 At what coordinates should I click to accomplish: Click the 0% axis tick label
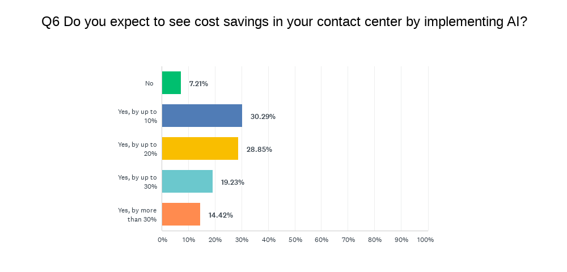click(x=162, y=240)
